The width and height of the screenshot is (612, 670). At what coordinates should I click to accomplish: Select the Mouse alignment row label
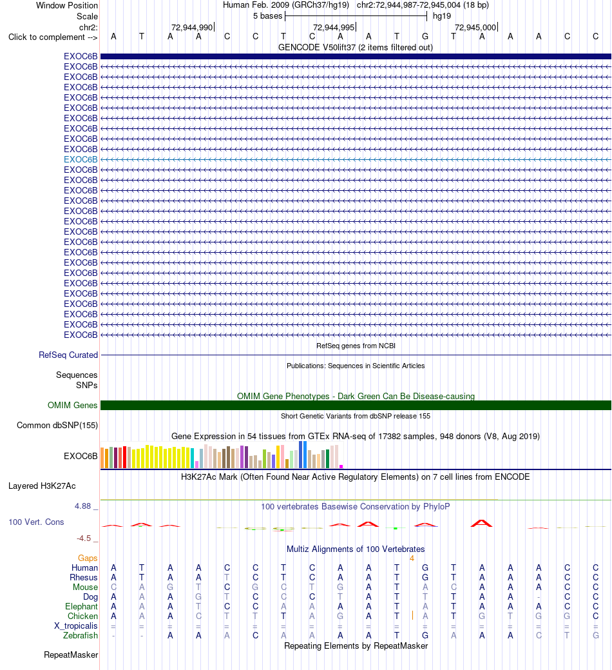click(85, 587)
